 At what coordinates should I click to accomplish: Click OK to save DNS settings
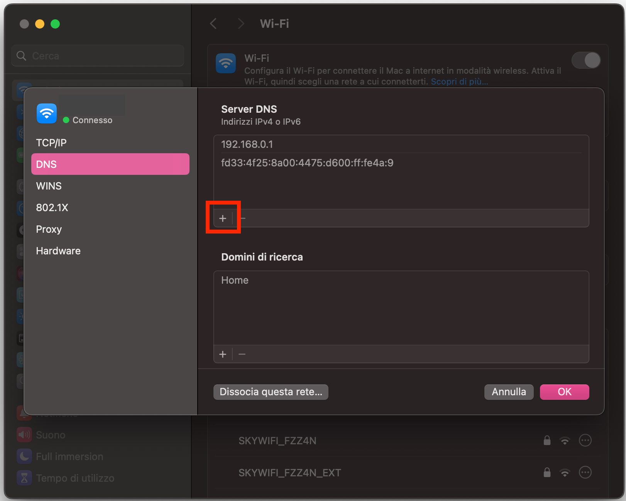(564, 392)
